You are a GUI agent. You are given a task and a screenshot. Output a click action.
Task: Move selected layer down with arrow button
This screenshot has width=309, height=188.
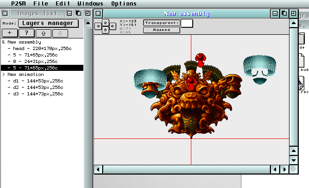click(60, 33)
